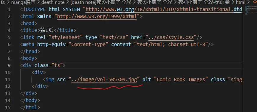The width and height of the screenshot is (257, 112).
Task: Click the src attribute name
Action: 61,80
